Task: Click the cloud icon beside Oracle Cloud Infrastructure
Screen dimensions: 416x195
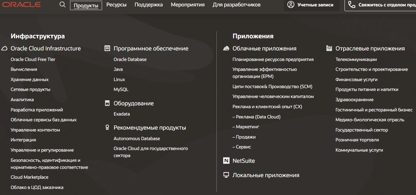Action: tap(5, 48)
